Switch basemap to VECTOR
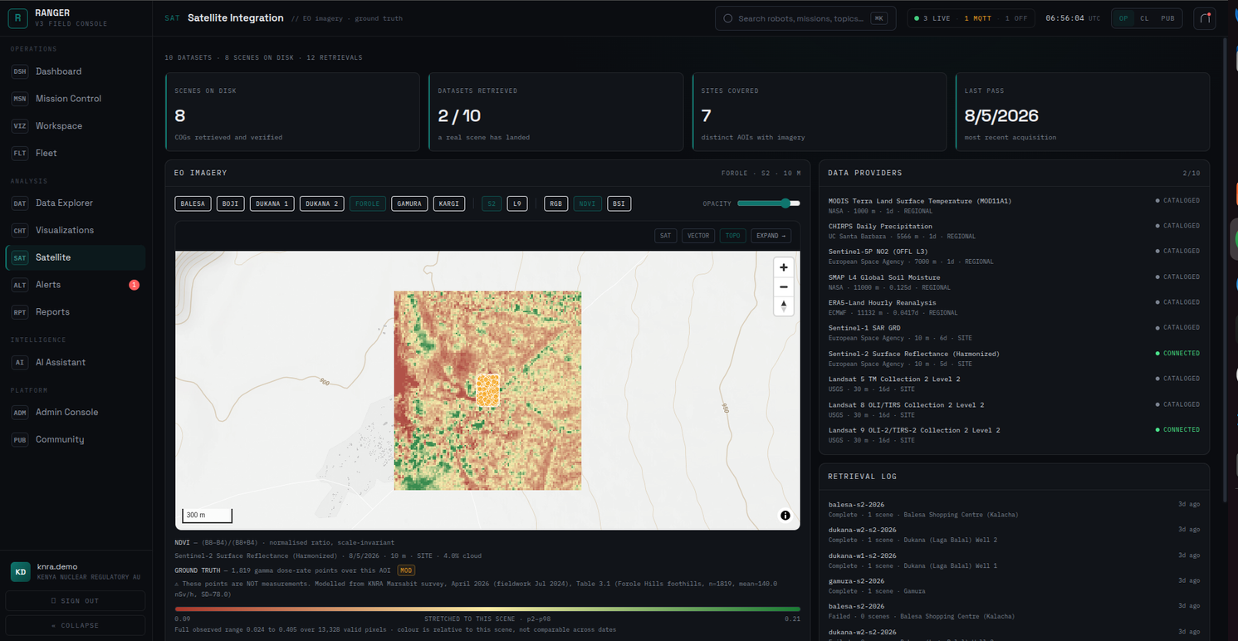This screenshot has height=641, width=1238. click(698, 236)
